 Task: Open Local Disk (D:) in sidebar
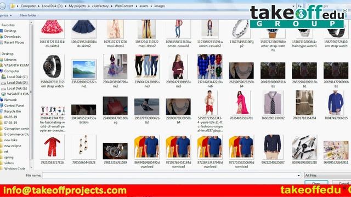[x=17, y=83]
